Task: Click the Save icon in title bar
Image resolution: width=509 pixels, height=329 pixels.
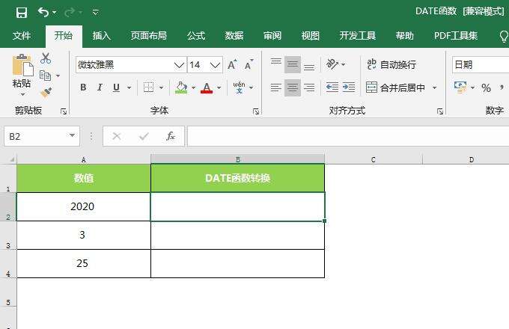Action: (x=22, y=13)
